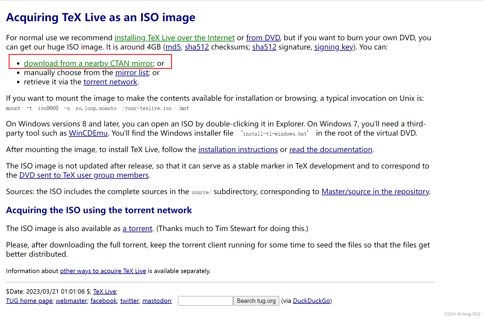
Task: Open the DuckDuckGo link
Action: 312,301
